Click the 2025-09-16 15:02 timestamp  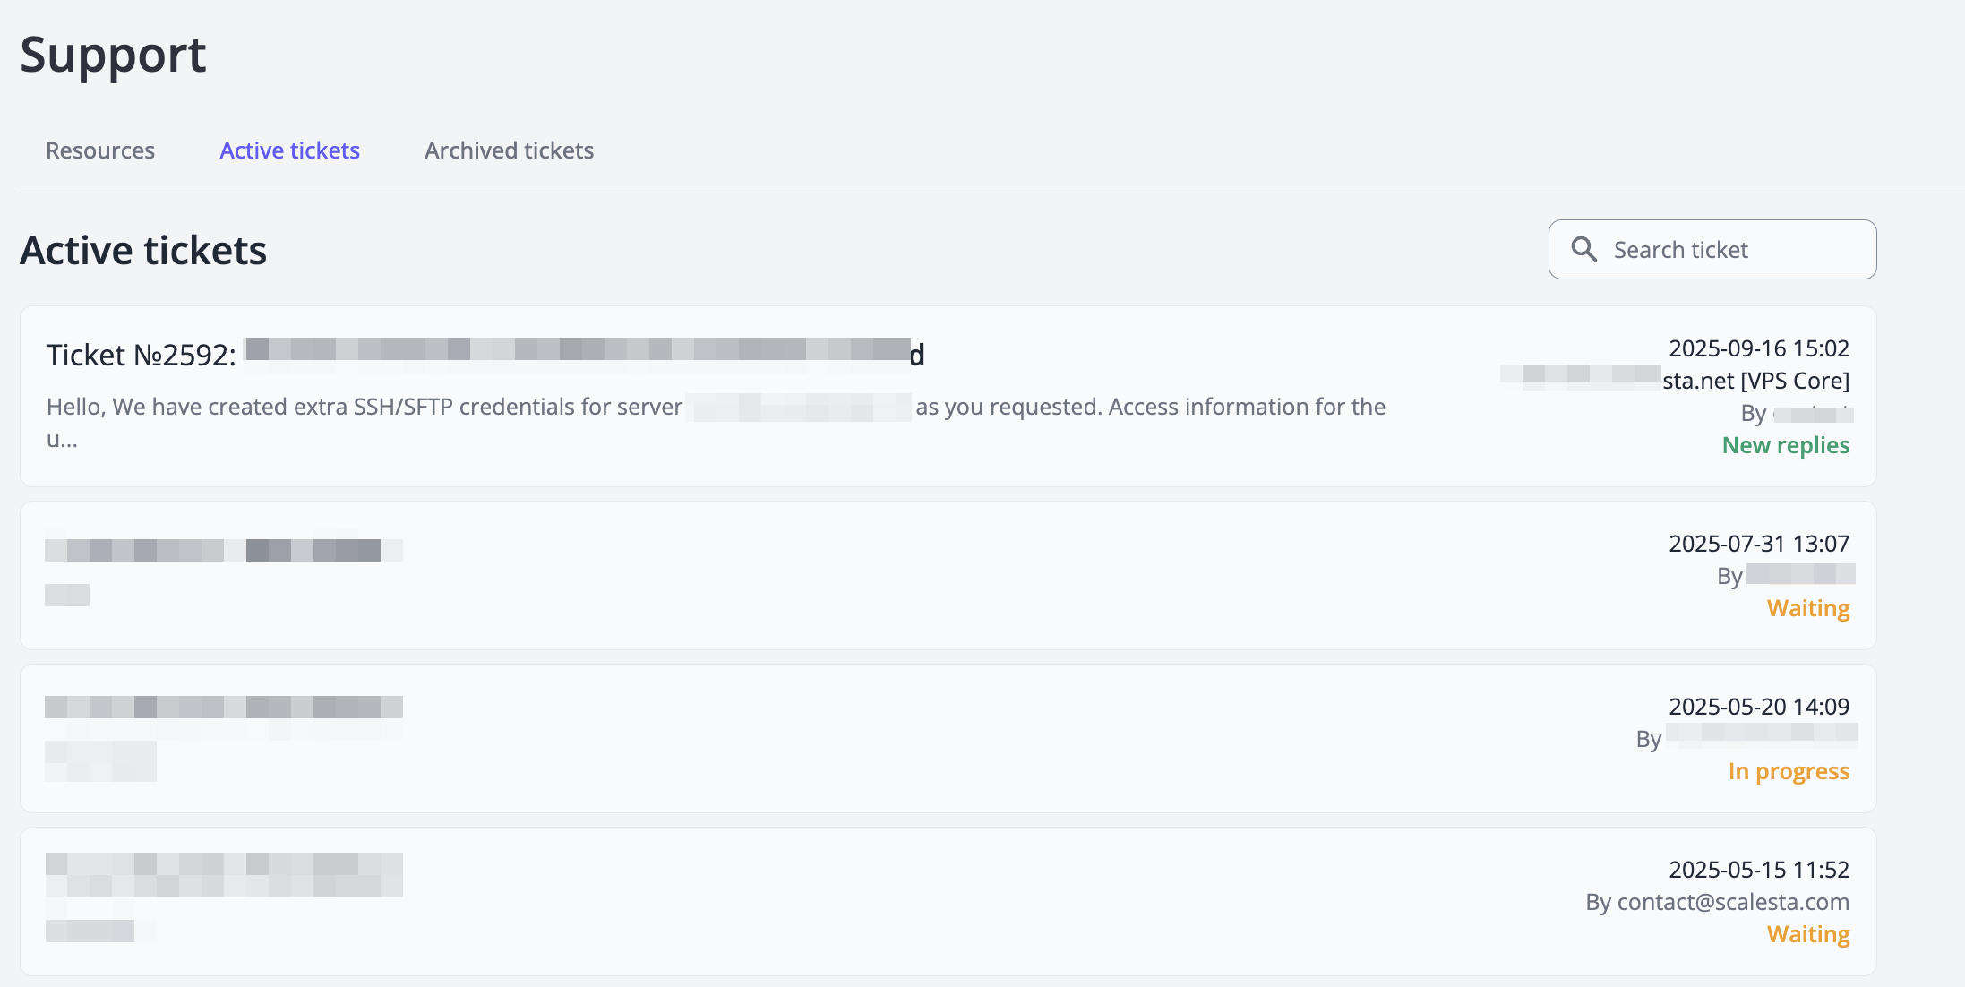pyautogui.click(x=1758, y=348)
